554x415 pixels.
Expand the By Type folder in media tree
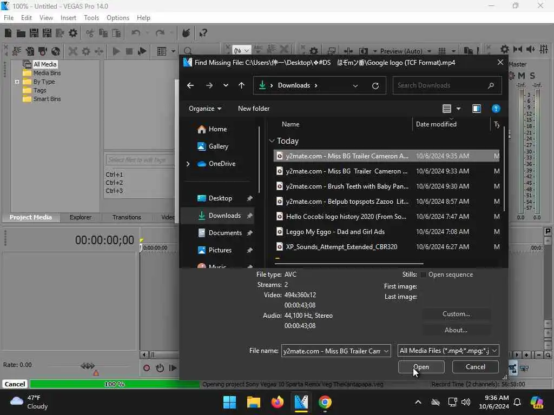tap(17, 82)
